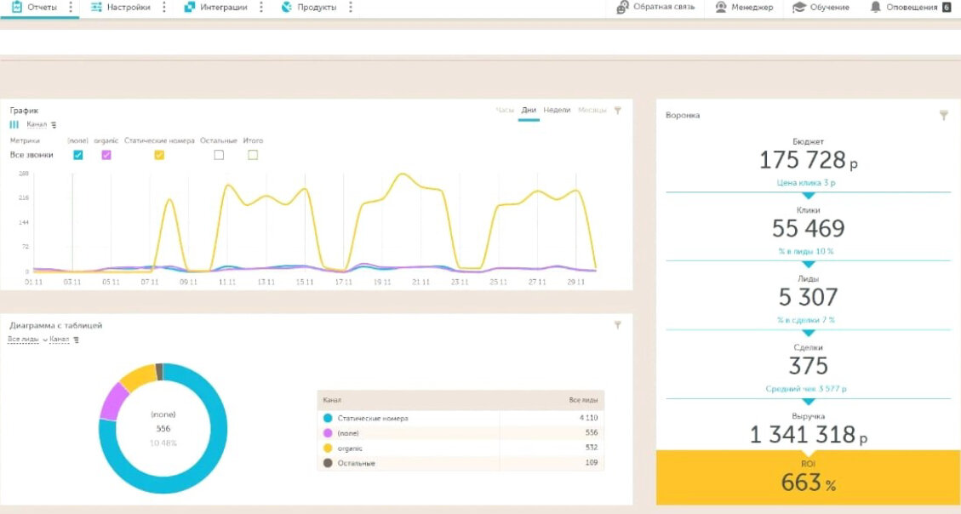Open more options next to Интеграции
The width and height of the screenshot is (961, 514).
[x=261, y=8]
